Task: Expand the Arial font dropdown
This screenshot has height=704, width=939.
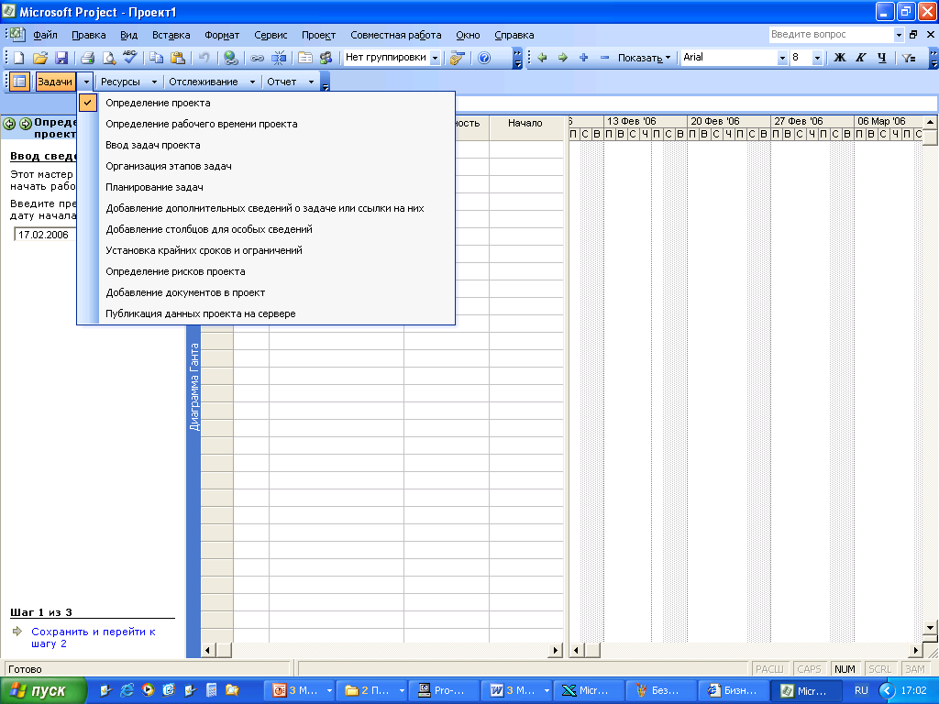Action: pos(782,58)
